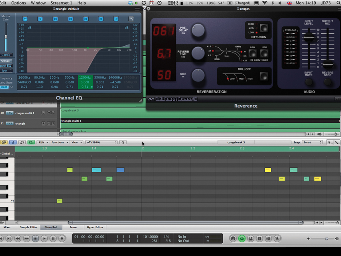This screenshot has width=341, height=256.
Task: Click the Rolloff selector button in Reverence
Action: [264, 76]
